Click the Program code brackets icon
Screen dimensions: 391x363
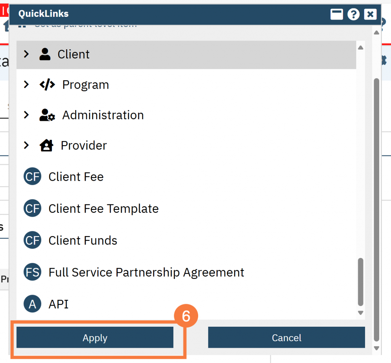pos(47,84)
